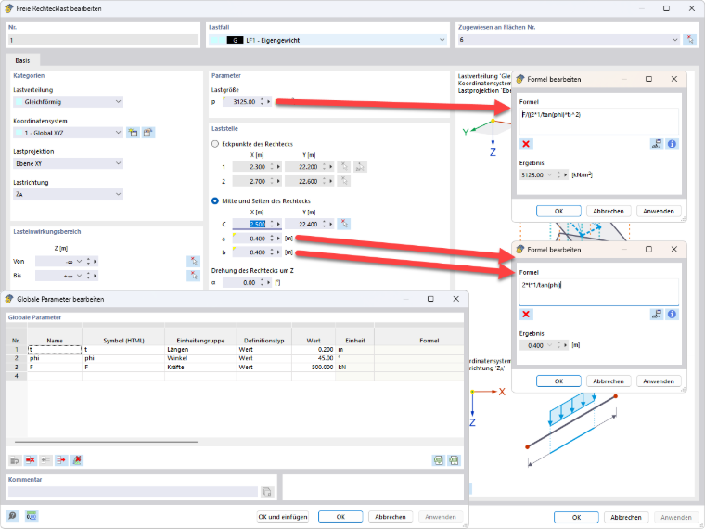Click OK in Freie Rechtecklast dialog
Image resolution: width=705 pixels, height=529 pixels.
coord(576,517)
